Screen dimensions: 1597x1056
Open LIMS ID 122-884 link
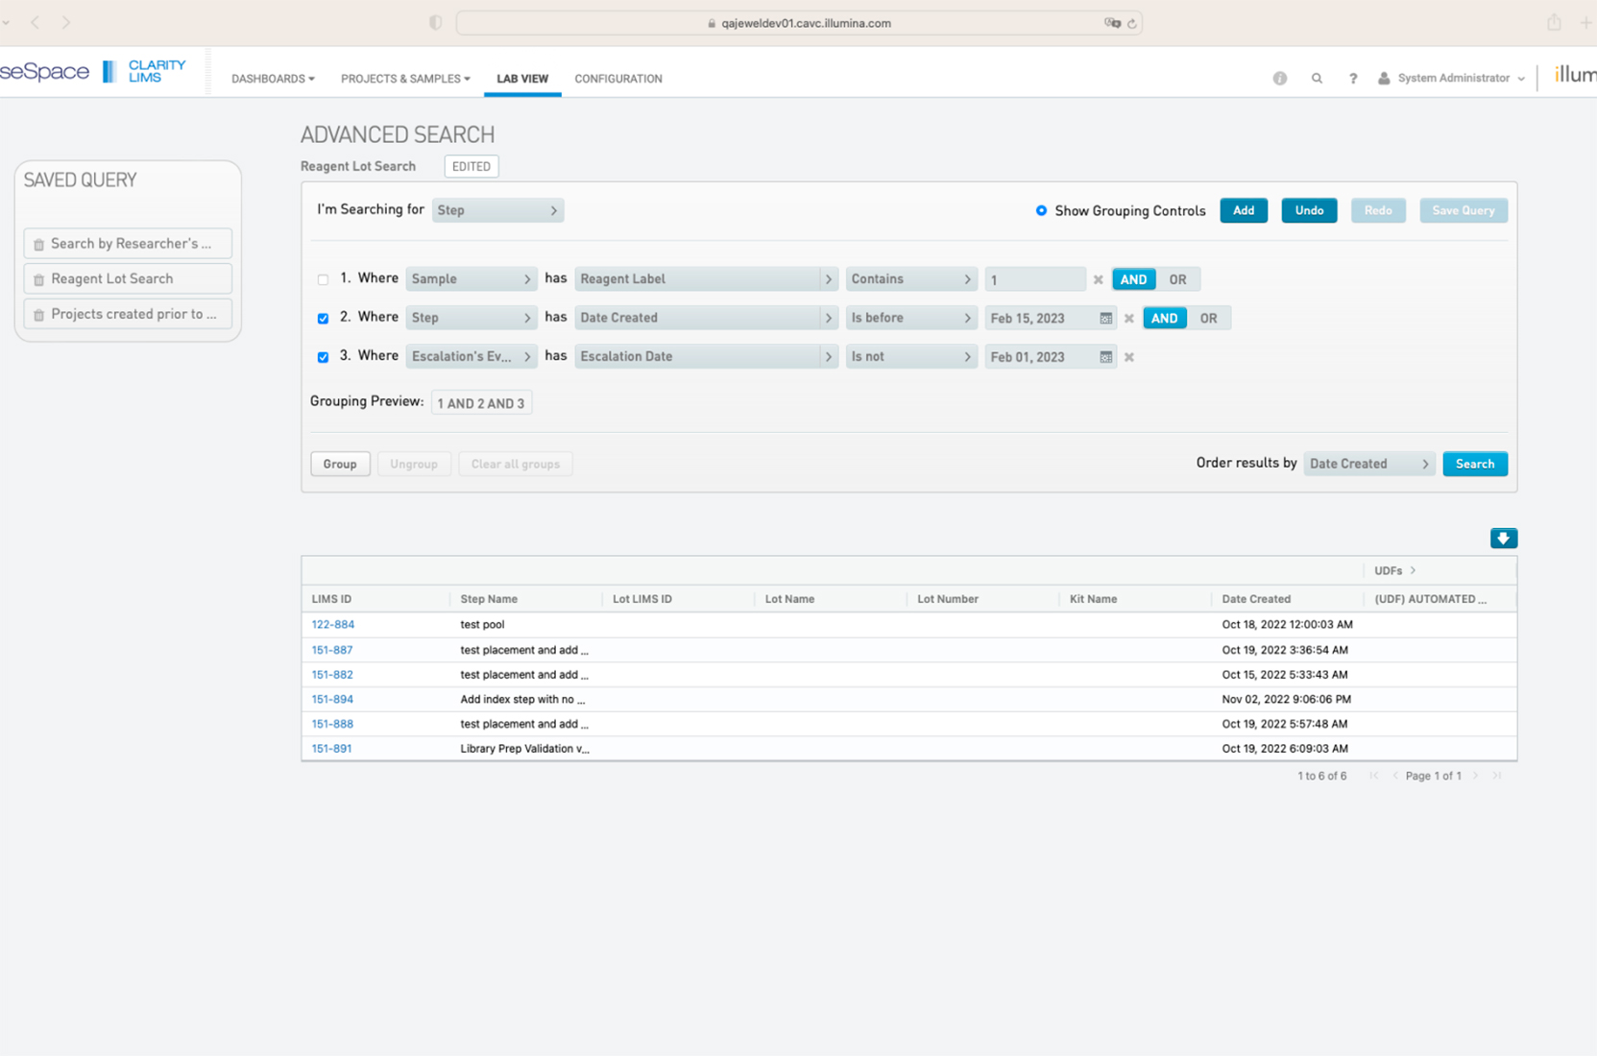[x=332, y=625]
